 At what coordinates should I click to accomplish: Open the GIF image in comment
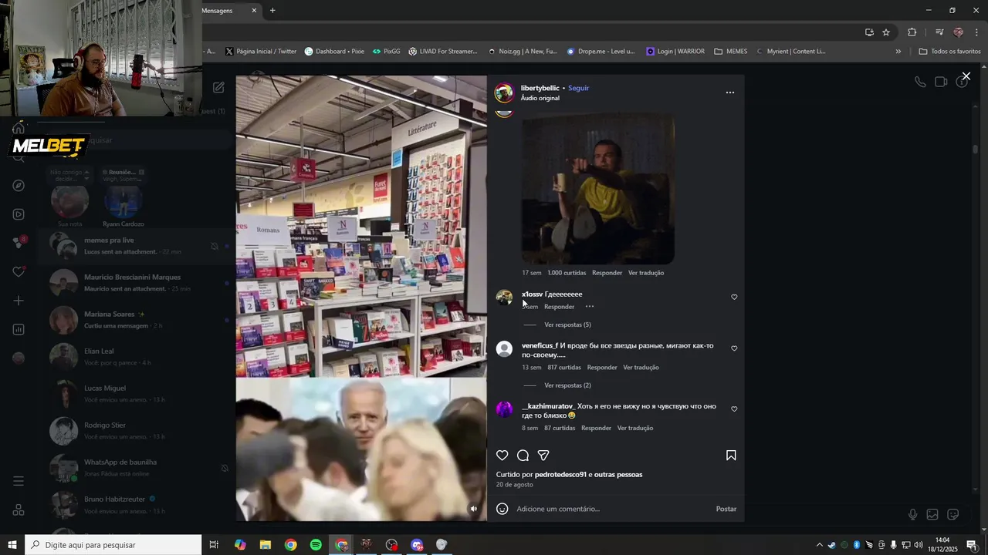coord(597,188)
